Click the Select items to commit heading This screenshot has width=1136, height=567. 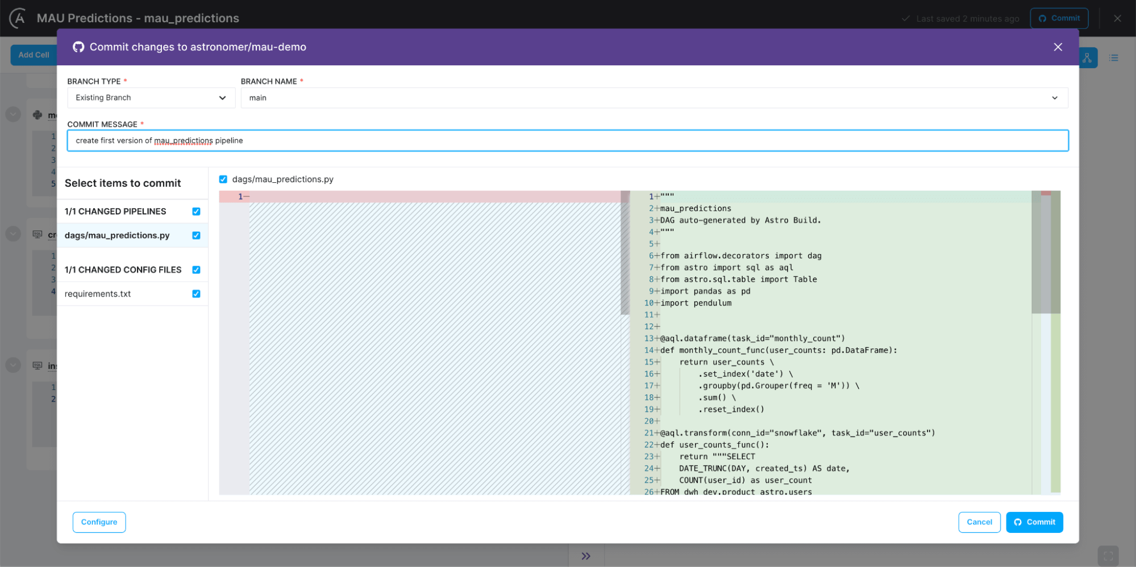123,183
